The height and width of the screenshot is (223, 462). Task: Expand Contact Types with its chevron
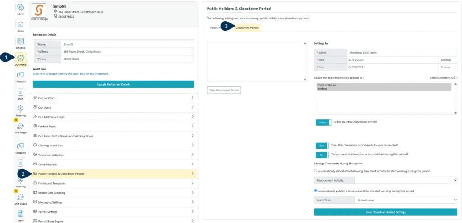coord(192,126)
